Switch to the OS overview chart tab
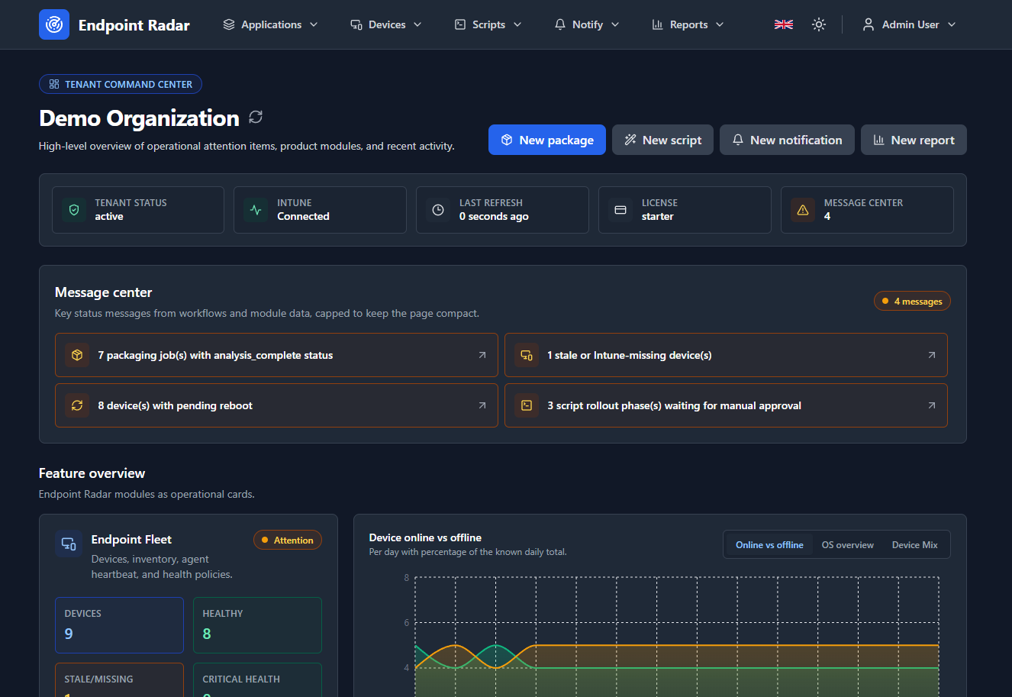The height and width of the screenshot is (697, 1012). coord(848,545)
